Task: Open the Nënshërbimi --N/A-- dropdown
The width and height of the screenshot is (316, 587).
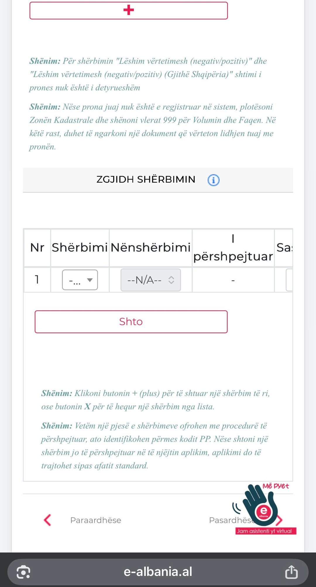Action: click(x=150, y=280)
